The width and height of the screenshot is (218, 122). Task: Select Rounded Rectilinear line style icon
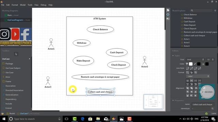coord(196,68)
